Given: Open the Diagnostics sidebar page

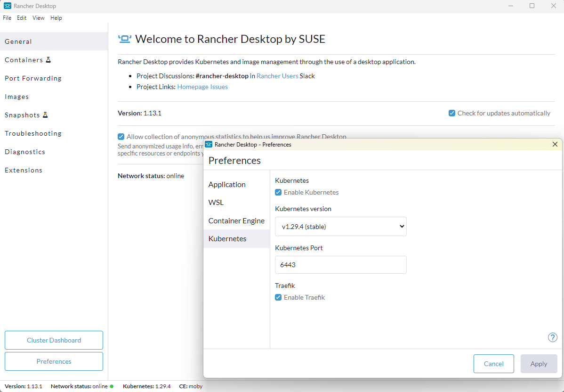Looking at the screenshot, I should [54, 152].
